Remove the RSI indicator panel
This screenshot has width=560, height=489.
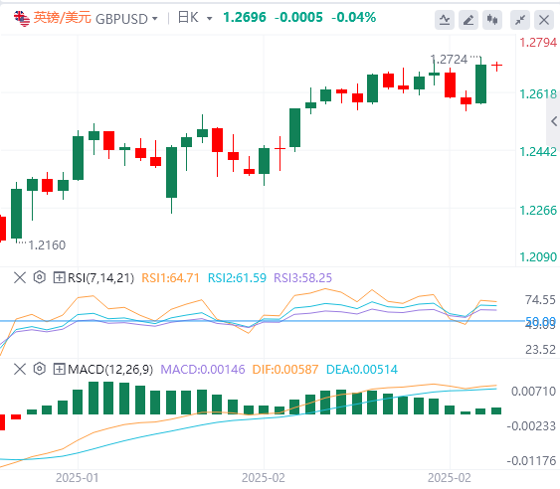coord(20,277)
